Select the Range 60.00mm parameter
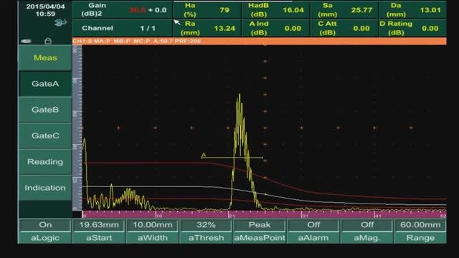 click(420, 231)
